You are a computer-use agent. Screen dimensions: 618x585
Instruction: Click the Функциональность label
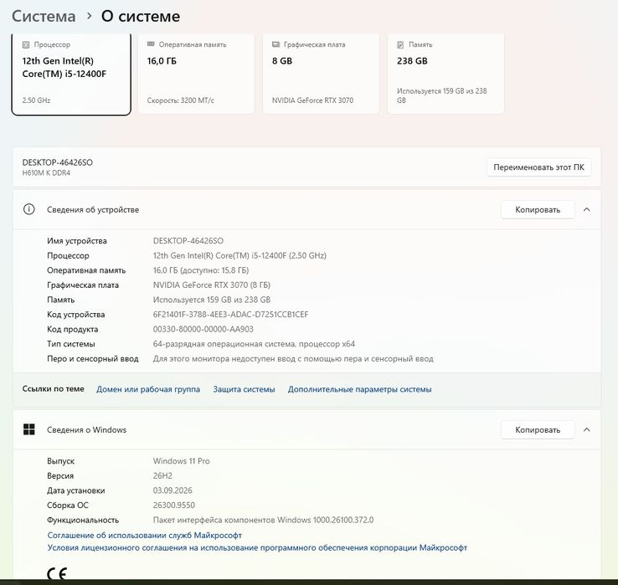click(83, 520)
